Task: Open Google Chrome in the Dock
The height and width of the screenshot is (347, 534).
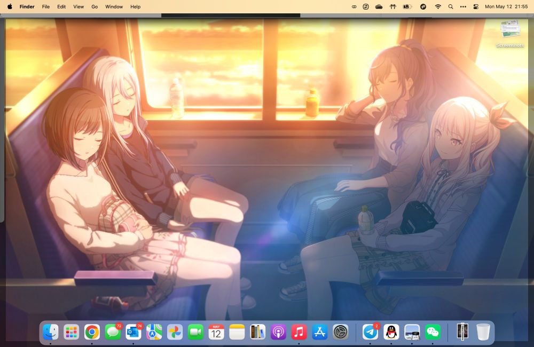Action: pos(92,332)
